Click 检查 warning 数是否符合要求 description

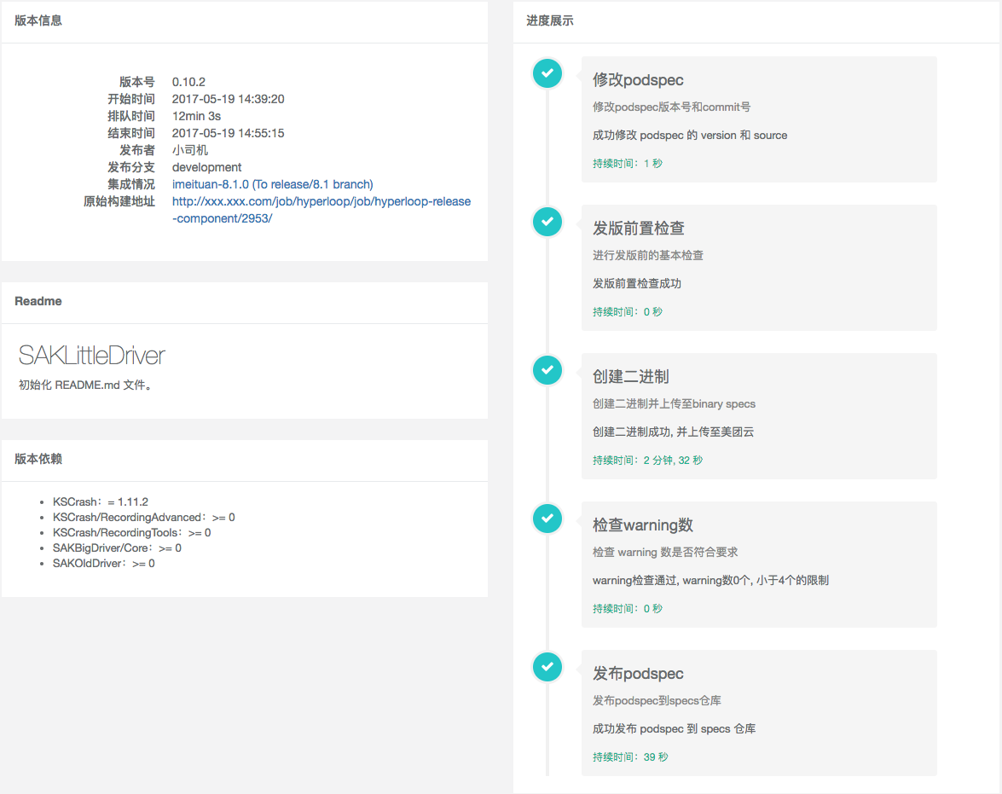pyautogui.click(x=664, y=553)
